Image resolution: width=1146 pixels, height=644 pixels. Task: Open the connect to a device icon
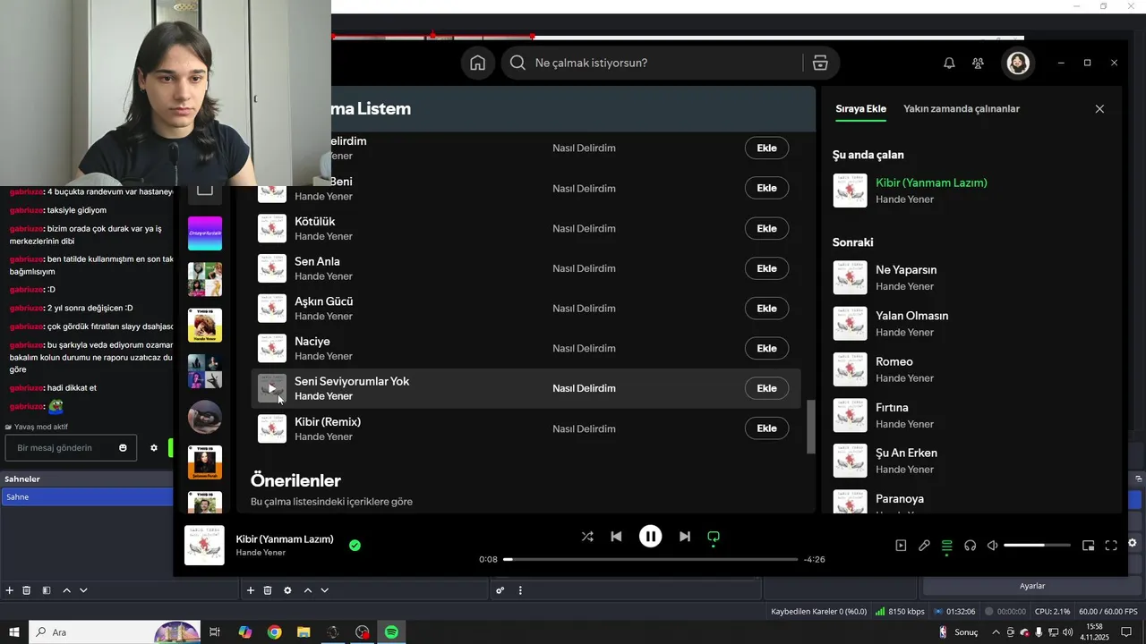970,546
